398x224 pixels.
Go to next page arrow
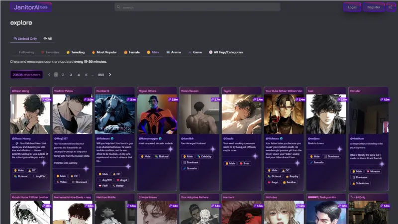tap(110, 75)
